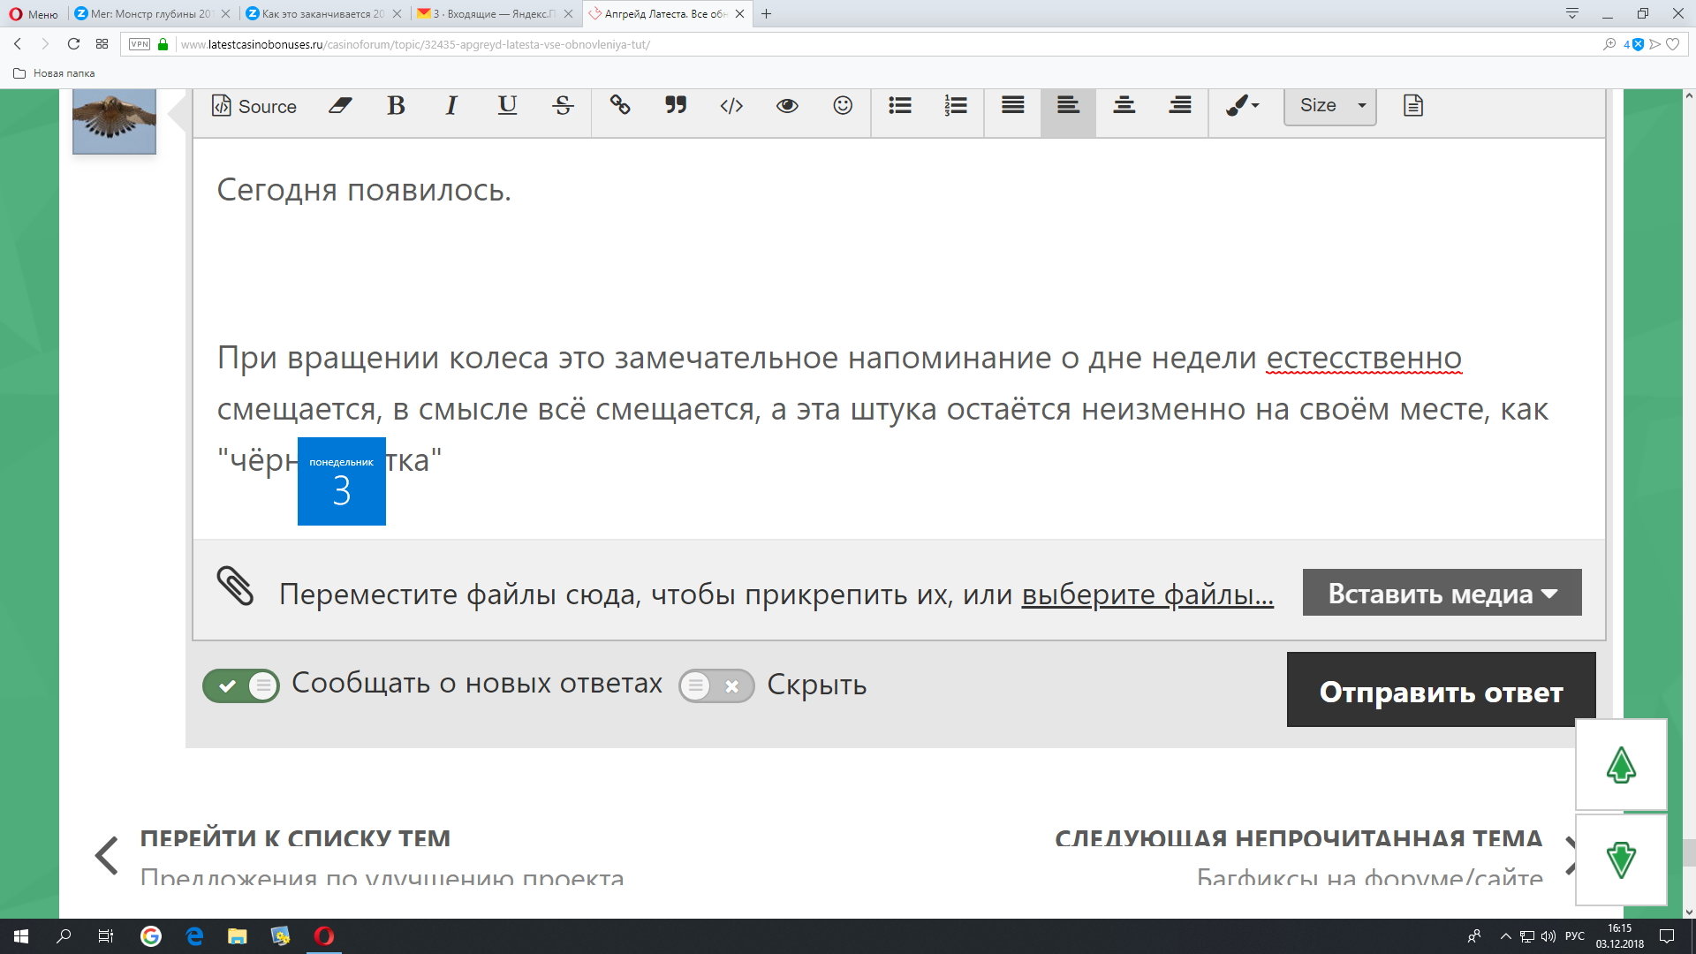This screenshot has height=954, width=1696.
Task: Click the green scroll-to-top arrow
Action: tap(1620, 765)
